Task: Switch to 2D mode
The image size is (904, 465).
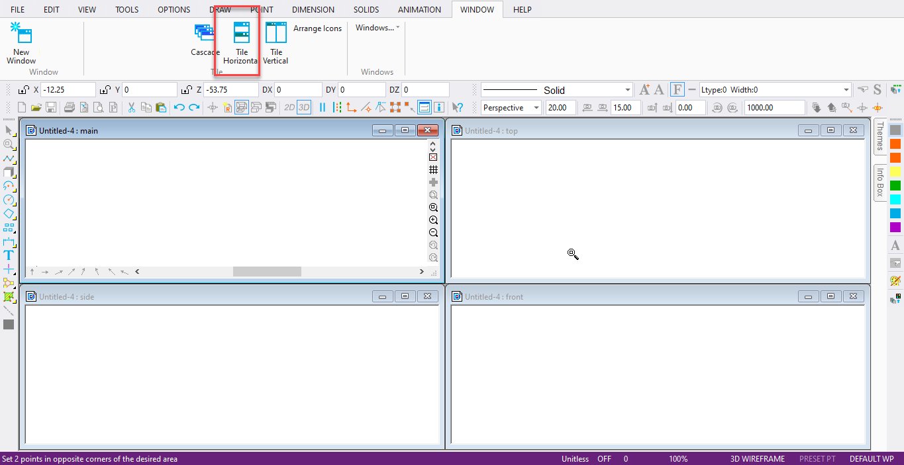Action: coord(289,107)
